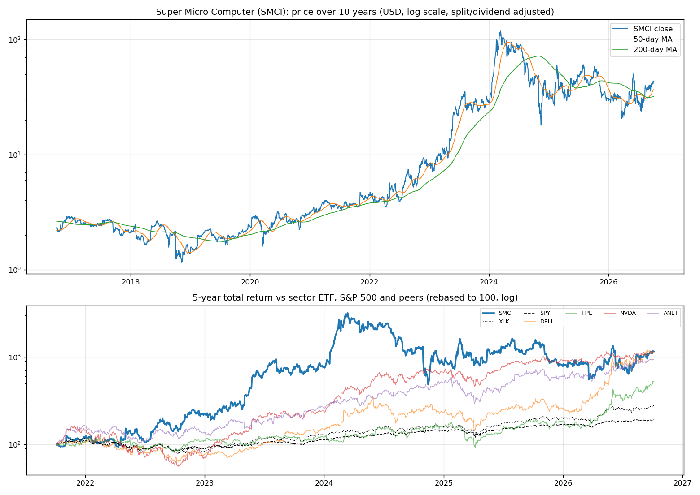The width and height of the screenshot is (700, 495).
Task: Select the '200-day MA' legend entry
Action: tap(645, 50)
